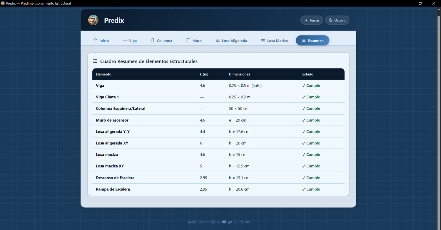Switch to the Columna tab

point(161,41)
